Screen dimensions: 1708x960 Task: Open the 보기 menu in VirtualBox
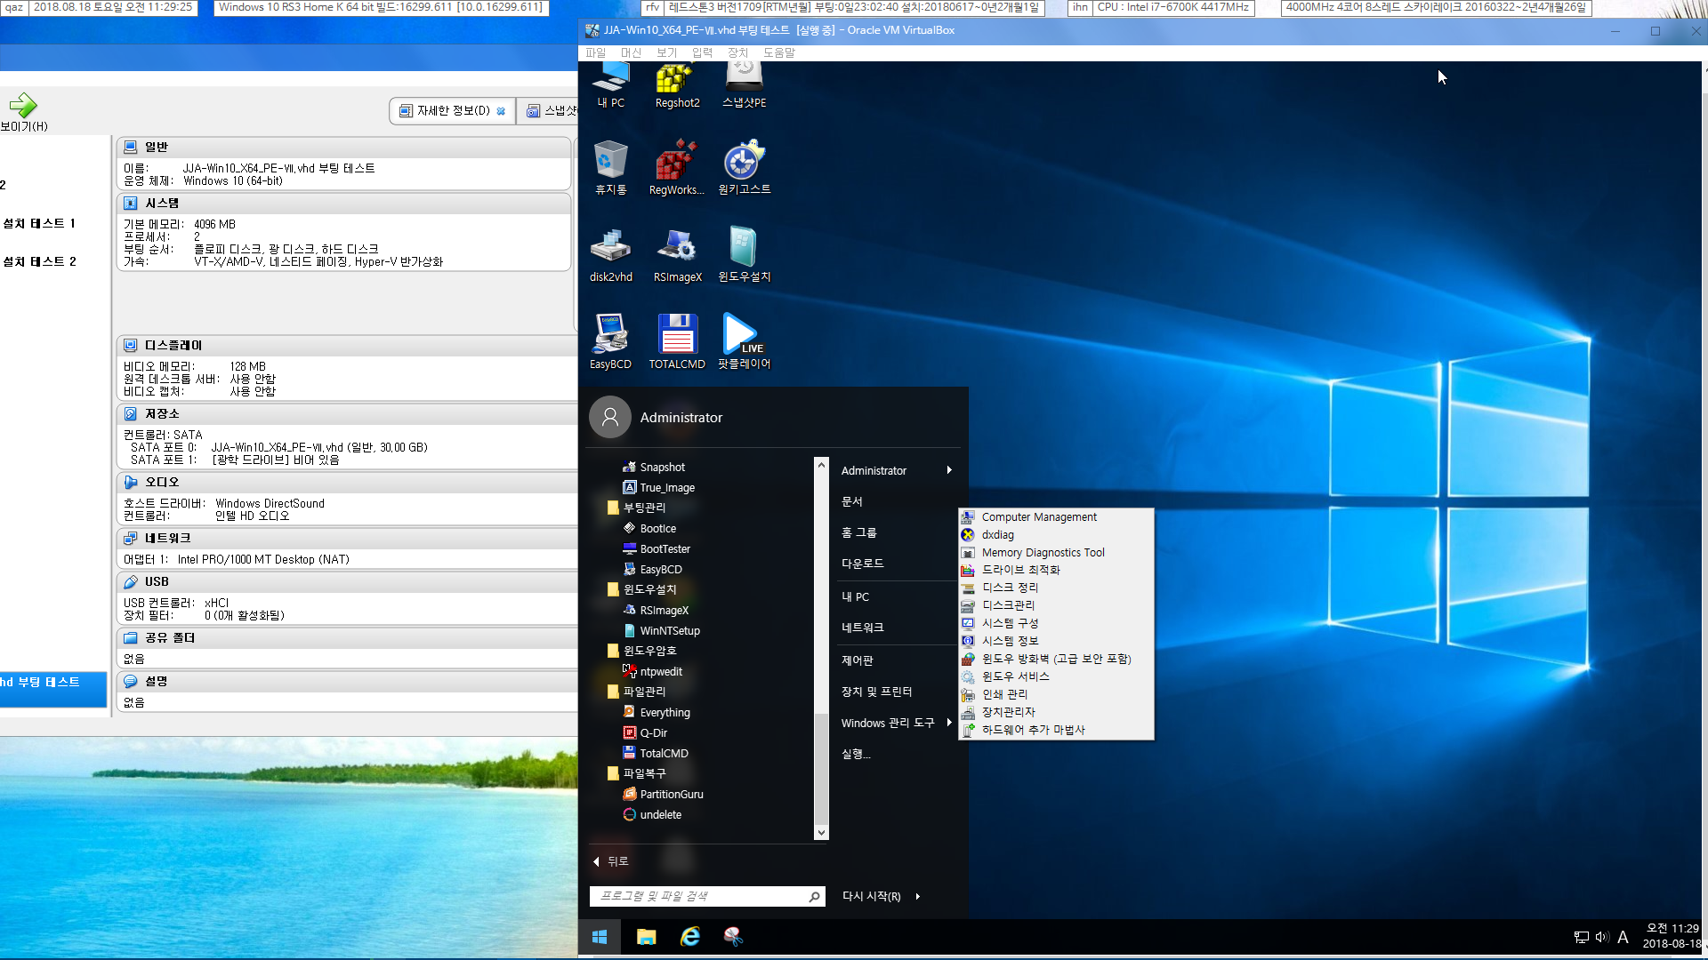(x=666, y=52)
